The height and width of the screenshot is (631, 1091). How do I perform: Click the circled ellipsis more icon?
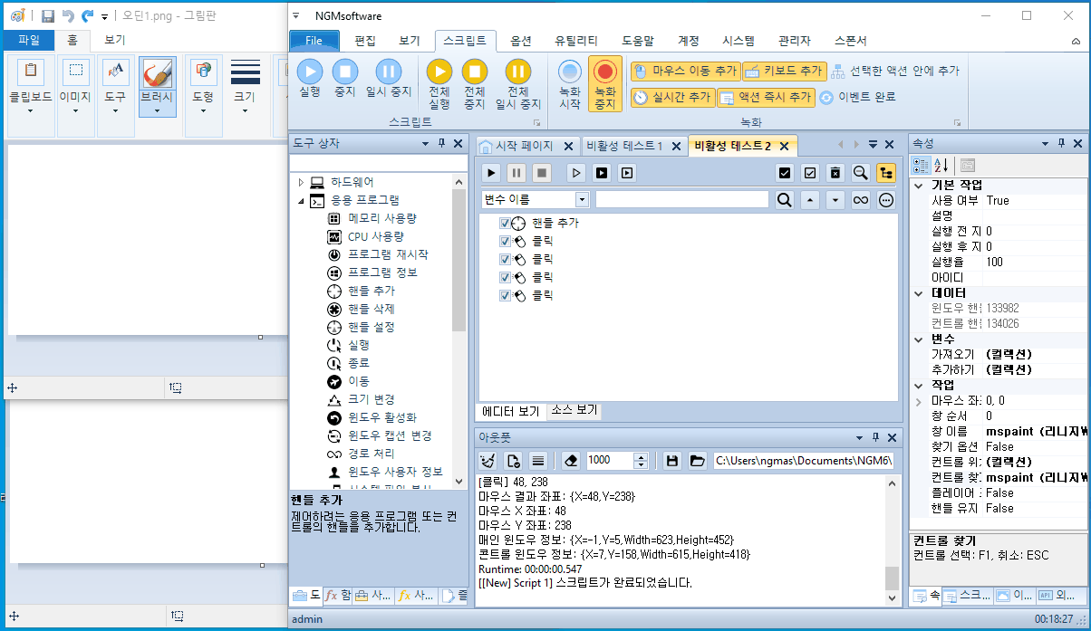coord(886,199)
